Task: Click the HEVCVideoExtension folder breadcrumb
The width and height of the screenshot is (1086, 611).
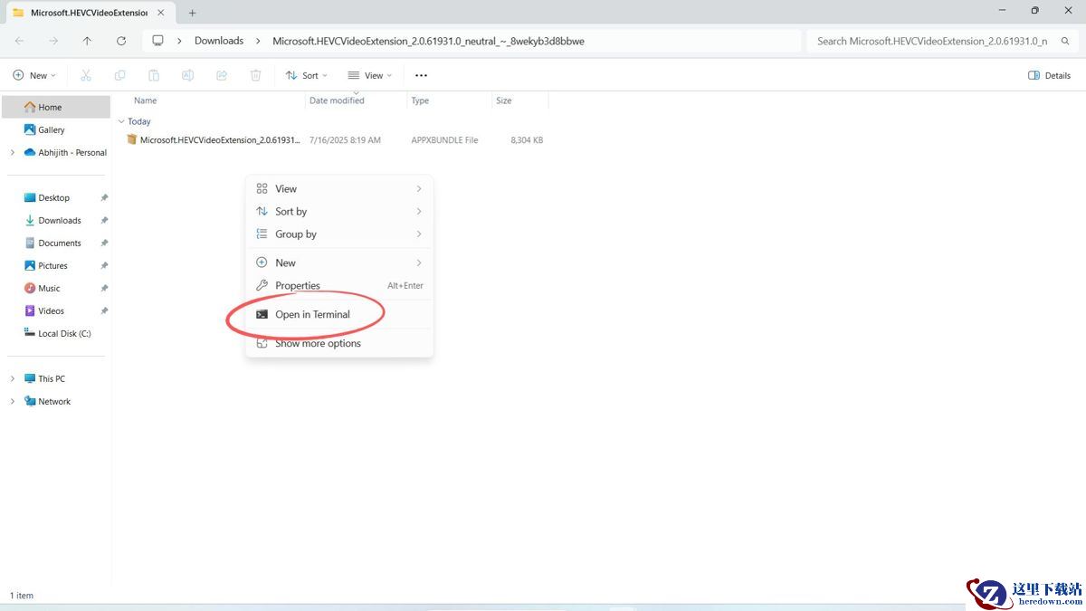Action: [428, 41]
